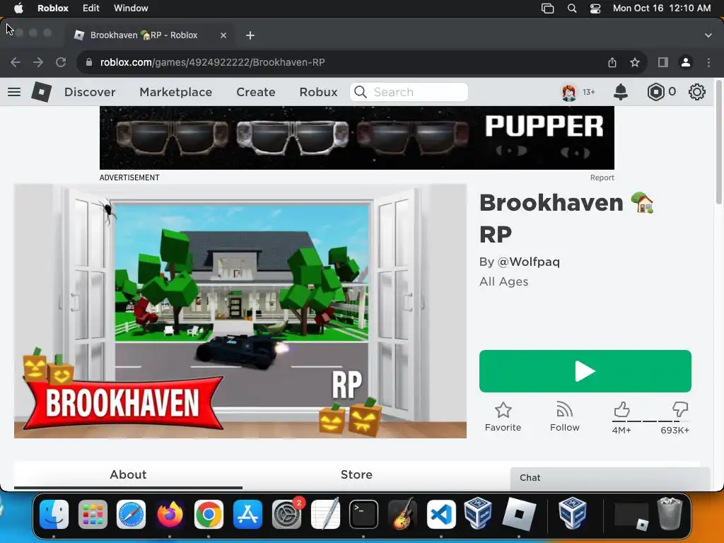Image resolution: width=724 pixels, height=543 pixels.
Task: Toggle the browser side panel icon
Action: (x=663, y=62)
